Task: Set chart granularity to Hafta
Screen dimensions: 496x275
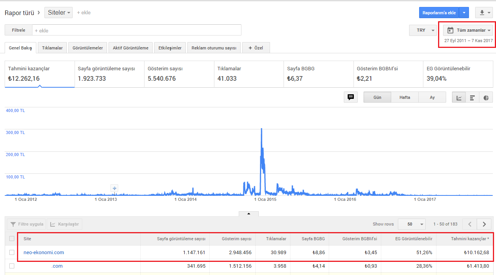Action: 405,97
